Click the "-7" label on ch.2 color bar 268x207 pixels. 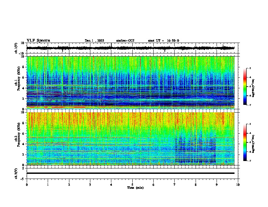pos(250,161)
